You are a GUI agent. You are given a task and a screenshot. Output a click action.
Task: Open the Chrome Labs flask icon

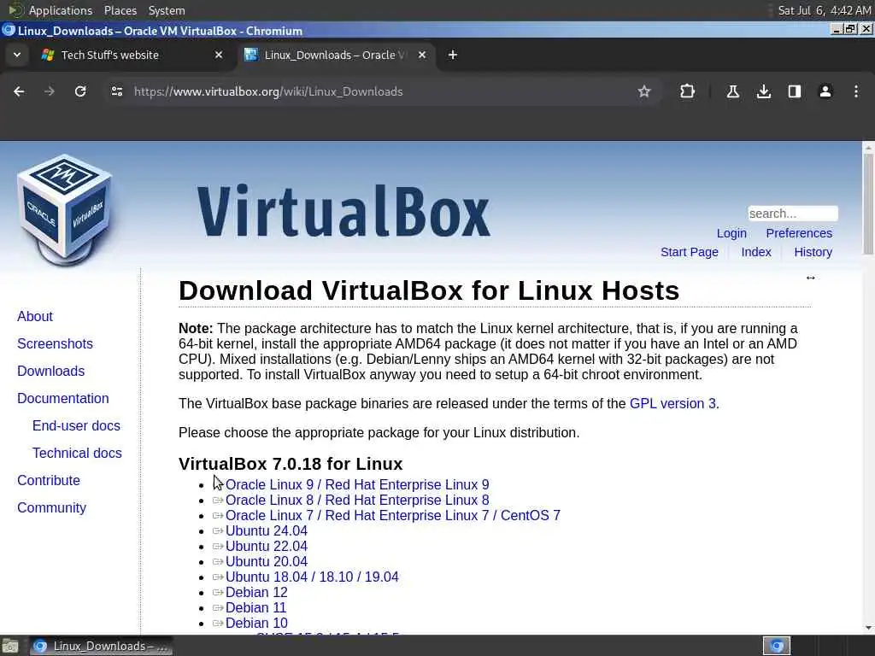click(x=732, y=91)
